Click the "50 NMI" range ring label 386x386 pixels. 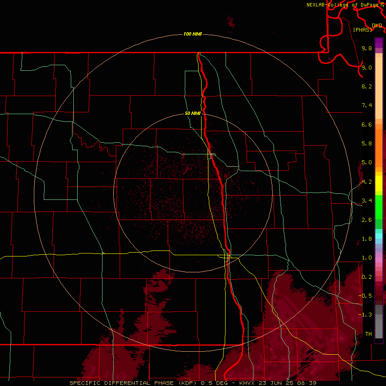(193, 113)
